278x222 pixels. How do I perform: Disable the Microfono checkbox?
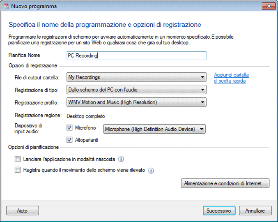pos(69,128)
